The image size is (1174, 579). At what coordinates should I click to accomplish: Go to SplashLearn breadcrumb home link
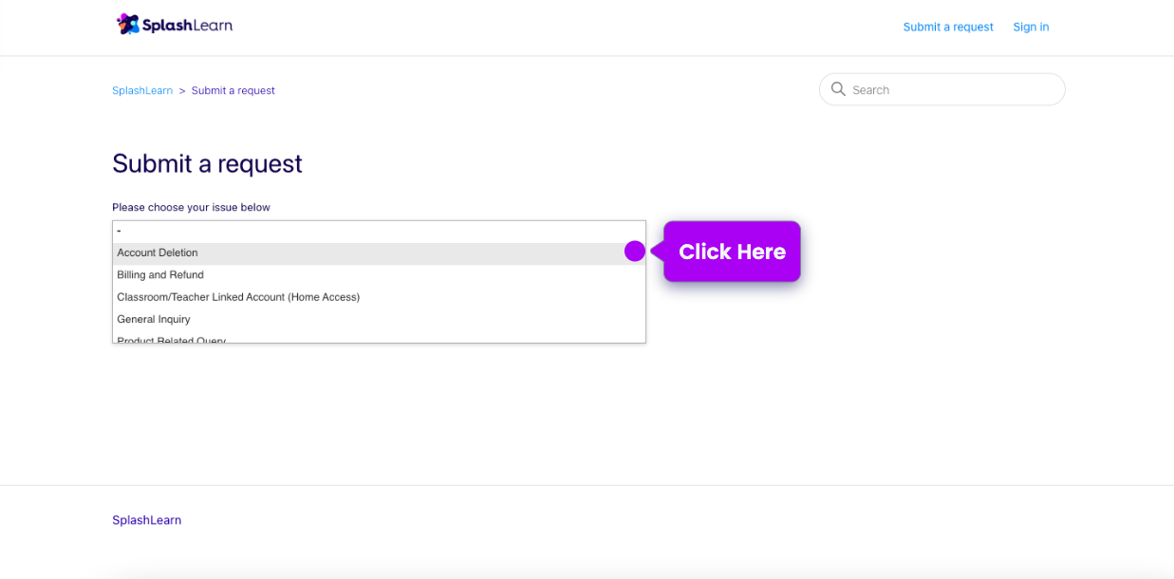click(142, 91)
